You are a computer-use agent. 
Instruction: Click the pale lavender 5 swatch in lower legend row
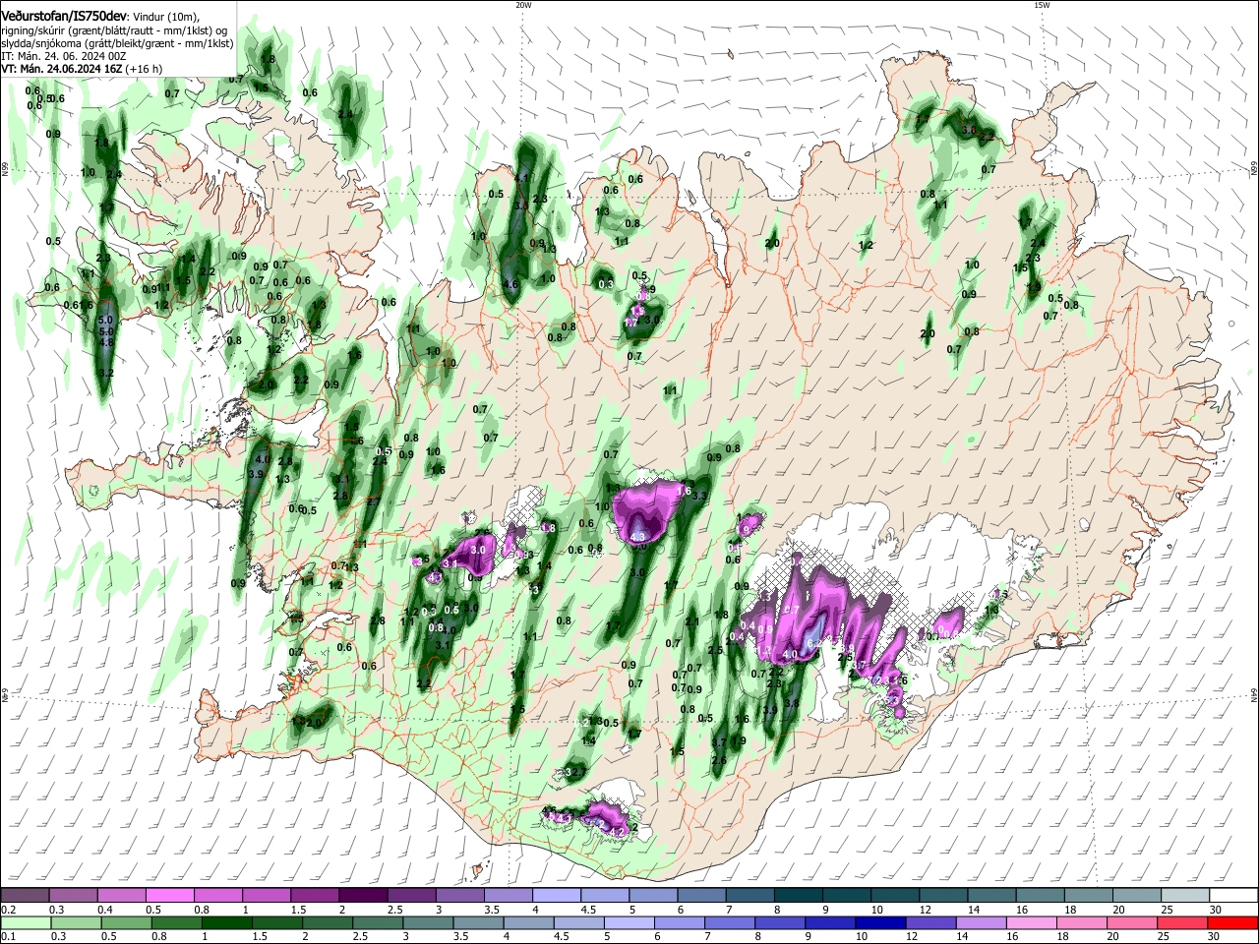pos(628,922)
